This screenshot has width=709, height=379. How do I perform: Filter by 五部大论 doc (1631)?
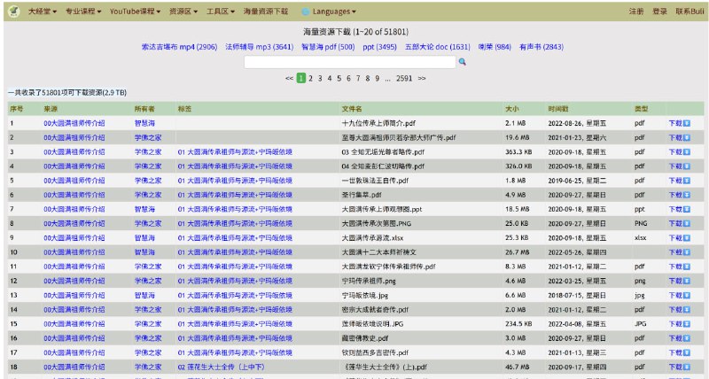click(438, 47)
